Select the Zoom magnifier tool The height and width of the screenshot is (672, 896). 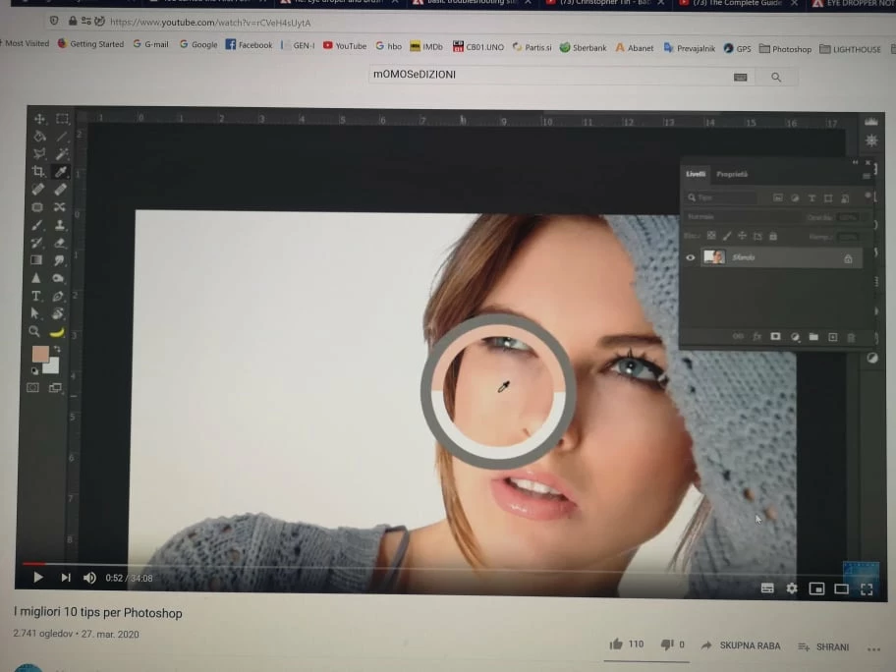pyautogui.click(x=34, y=331)
